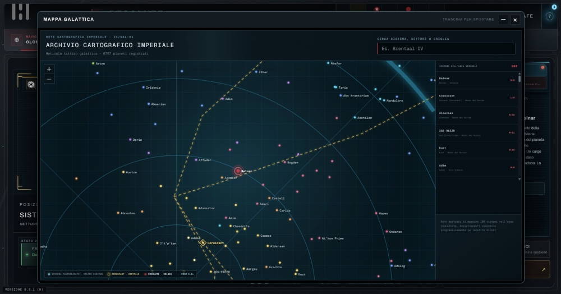This screenshot has width=561, height=294.
Task: Click the 'Coruscant - Capitale' legend entry
Action: click(x=123, y=274)
